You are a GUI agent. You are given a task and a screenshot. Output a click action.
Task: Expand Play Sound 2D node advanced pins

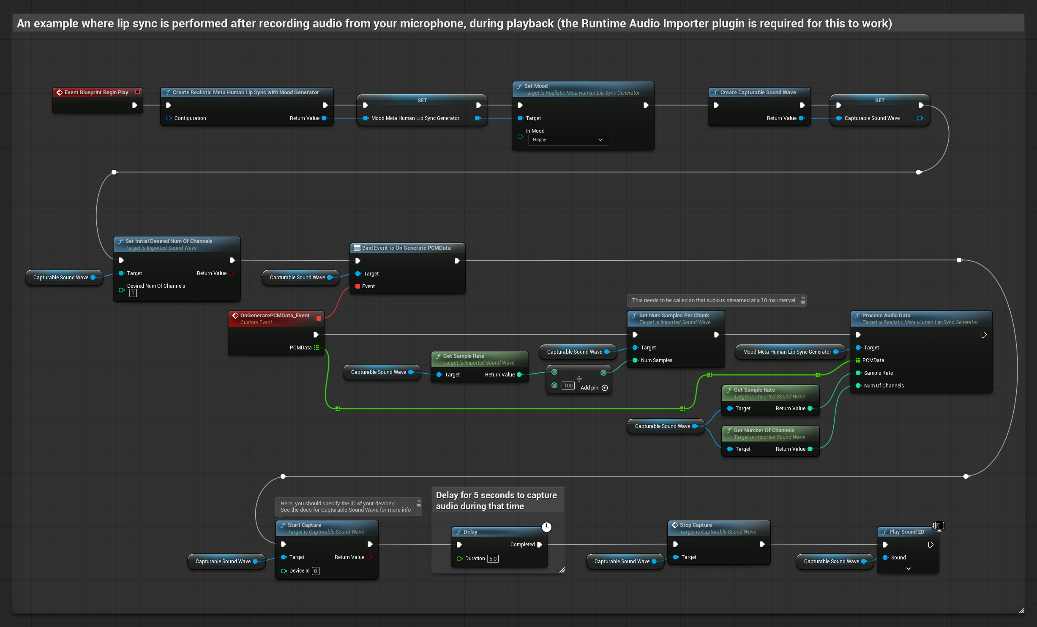908,569
